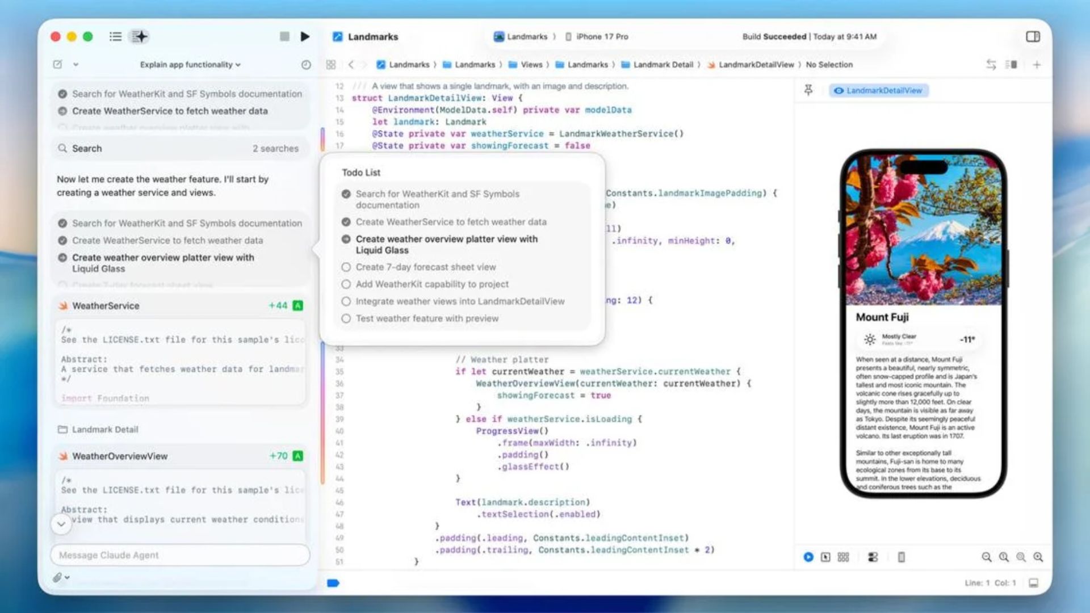Show the navigator list icon

pyautogui.click(x=115, y=36)
